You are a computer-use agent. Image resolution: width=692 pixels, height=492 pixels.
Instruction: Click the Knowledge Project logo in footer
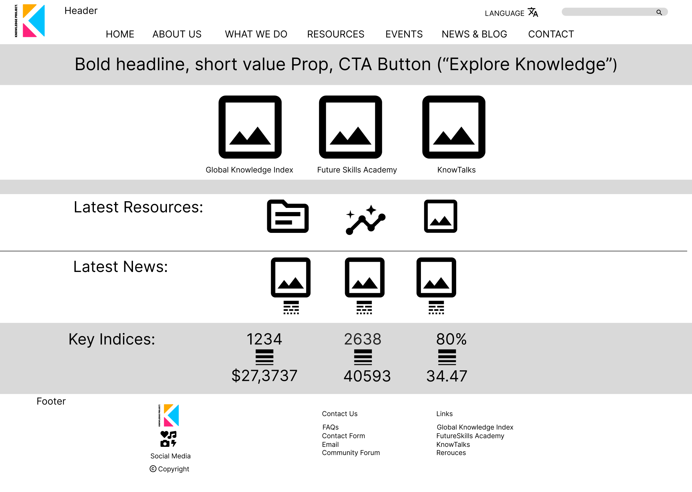169,415
